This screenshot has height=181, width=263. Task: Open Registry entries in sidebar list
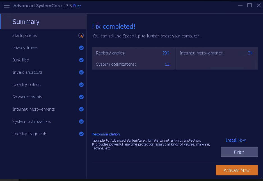click(x=26, y=84)
